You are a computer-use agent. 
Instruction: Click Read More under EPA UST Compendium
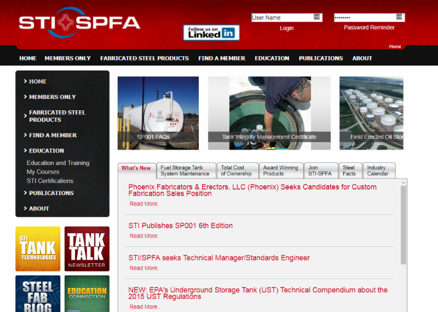click(145, 307)
